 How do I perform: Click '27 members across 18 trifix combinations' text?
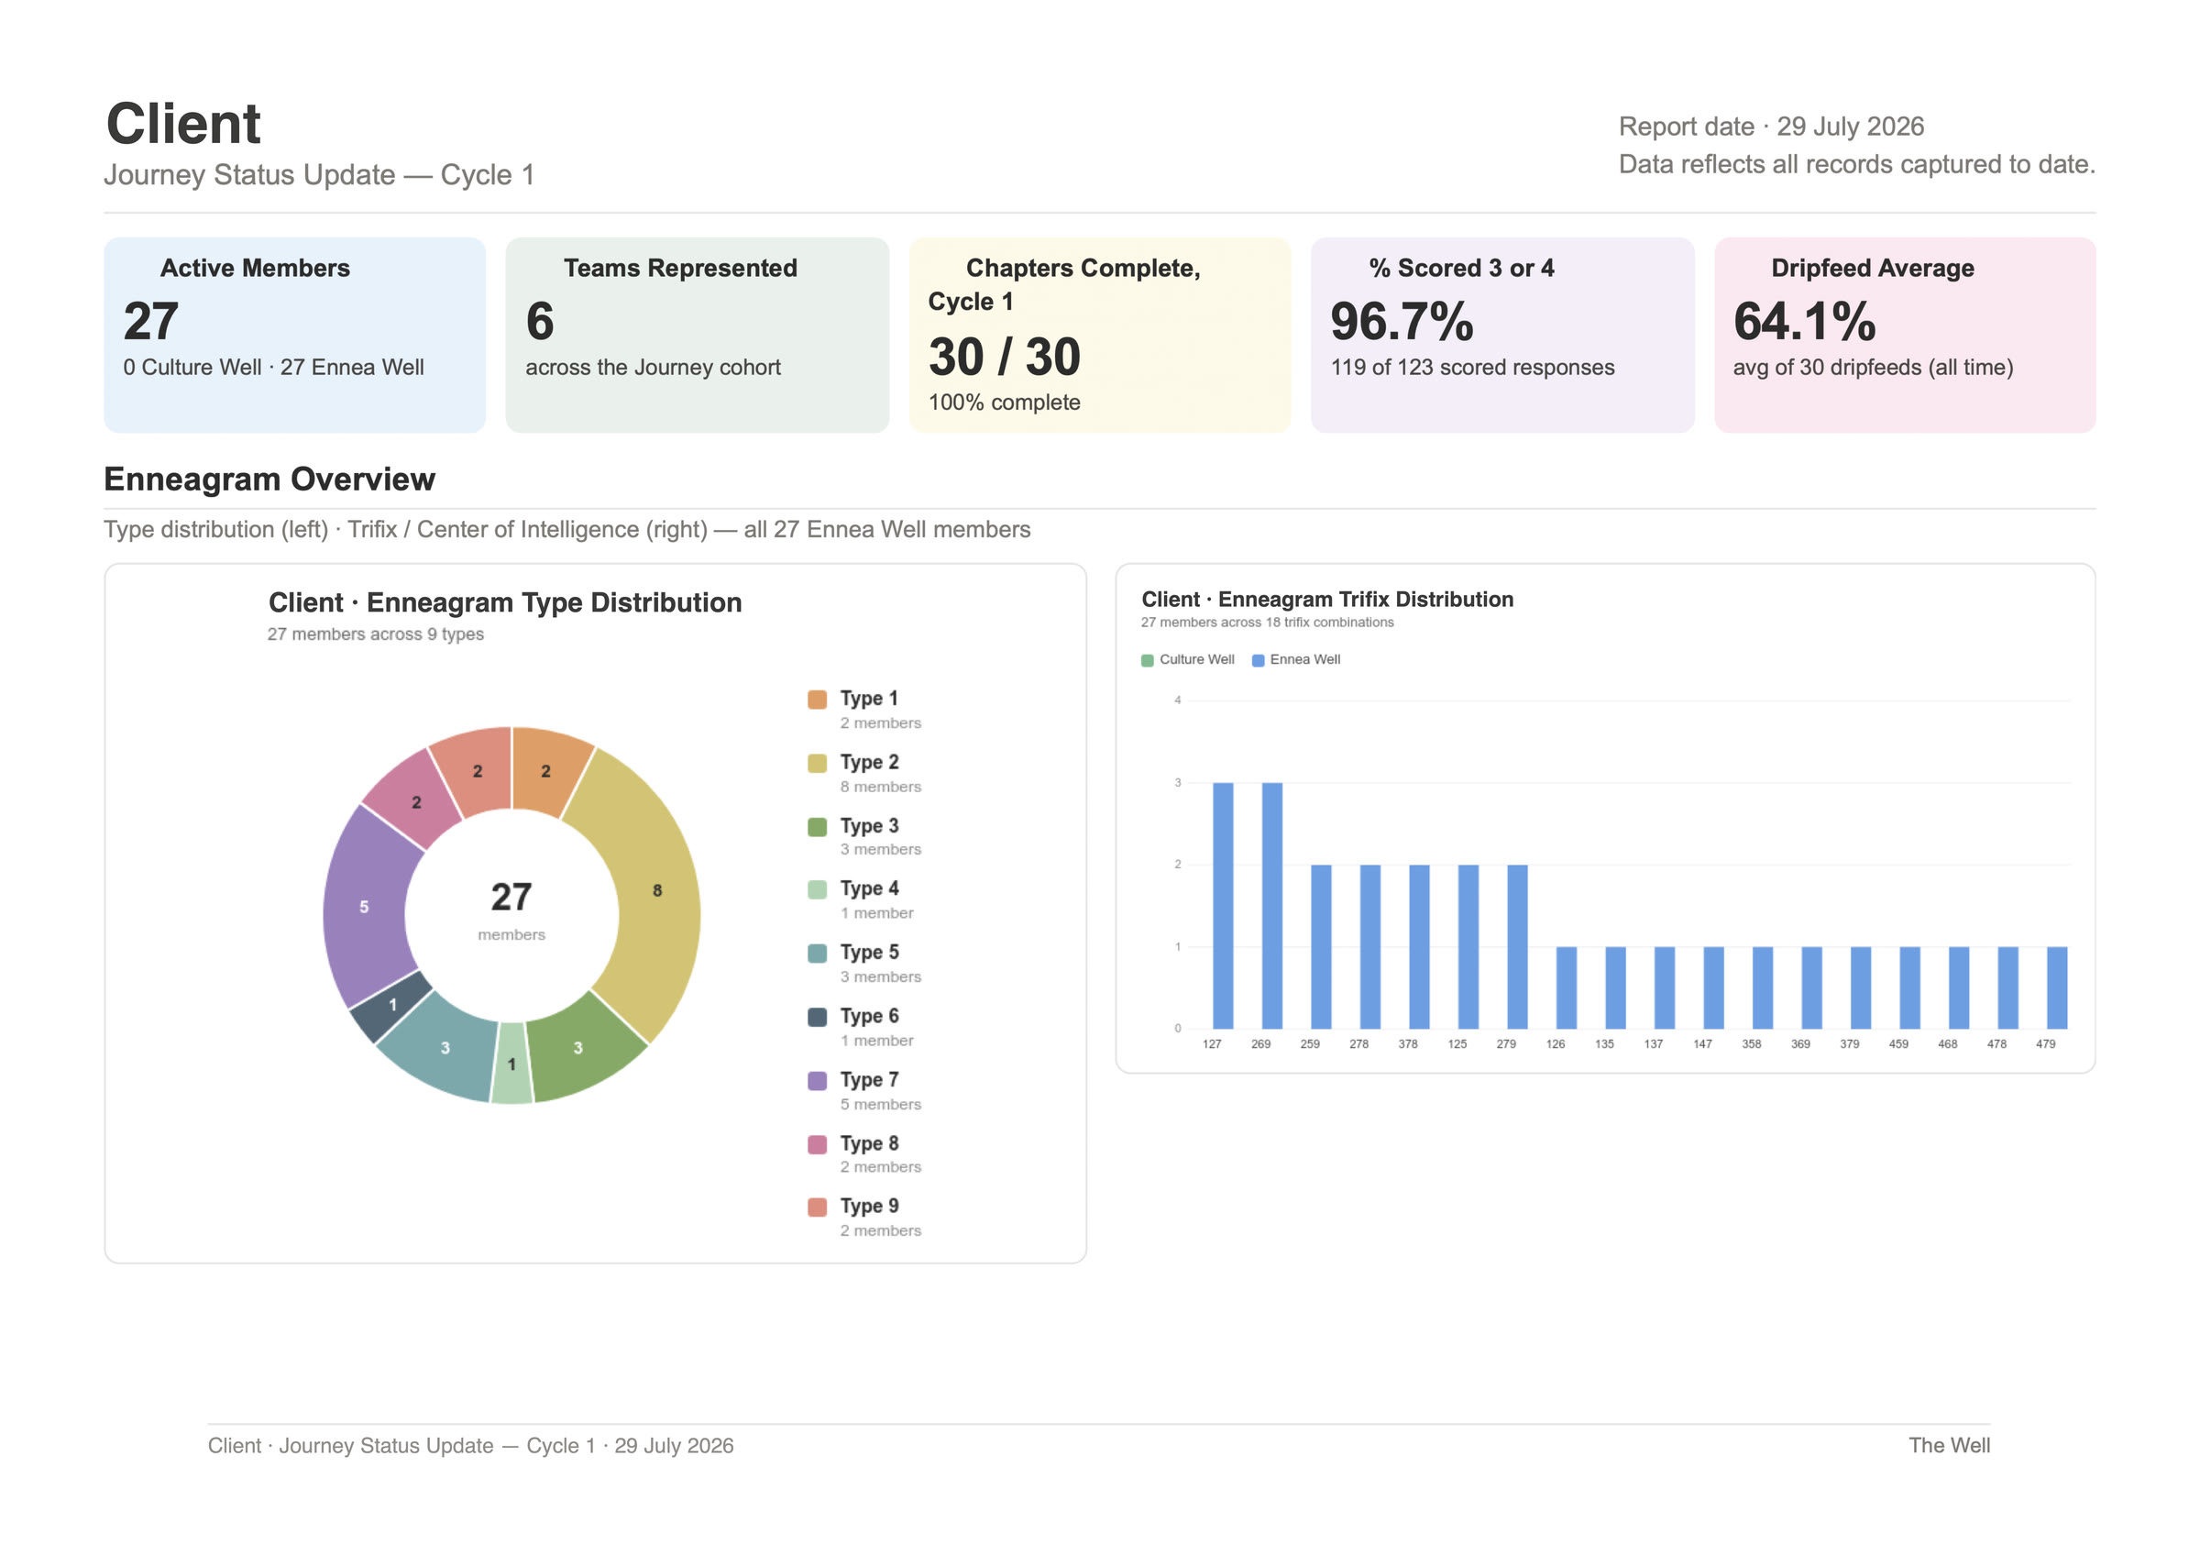tap(1267, 623)
